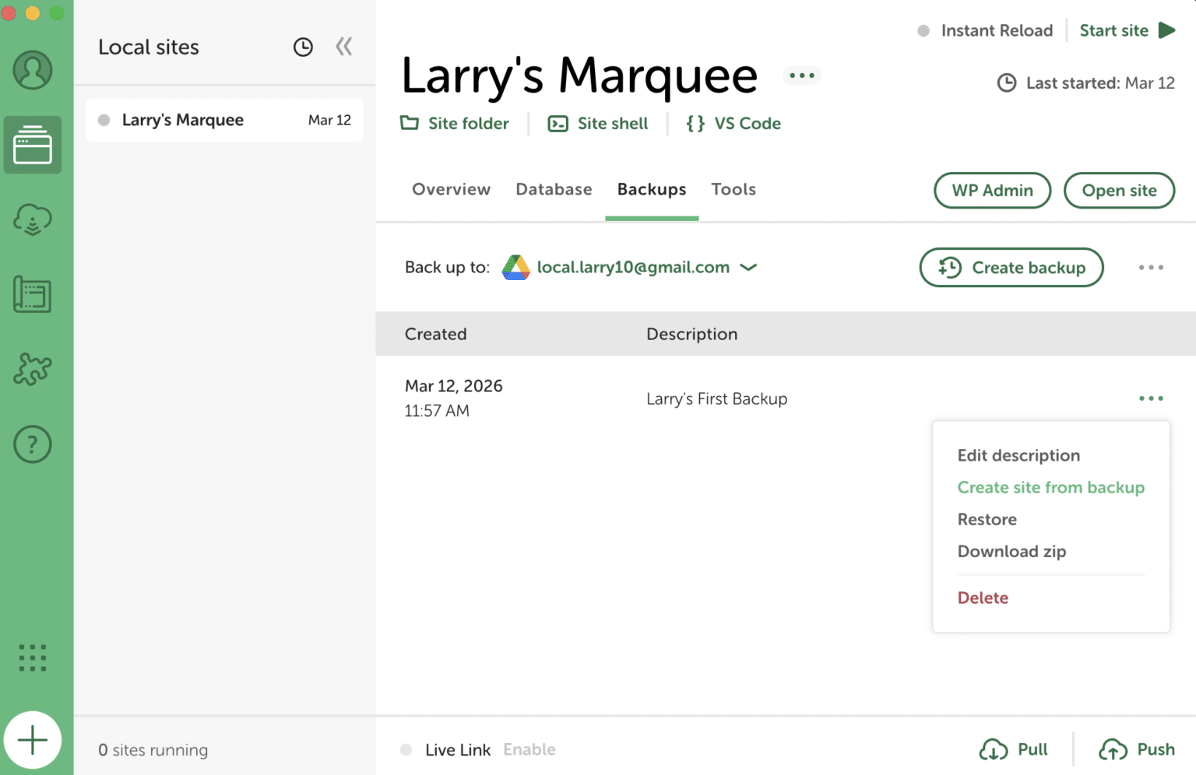The height and width of the screenshot is (775, 1196).
Task: Switch to the Database tab
Action: coord(554,189)
